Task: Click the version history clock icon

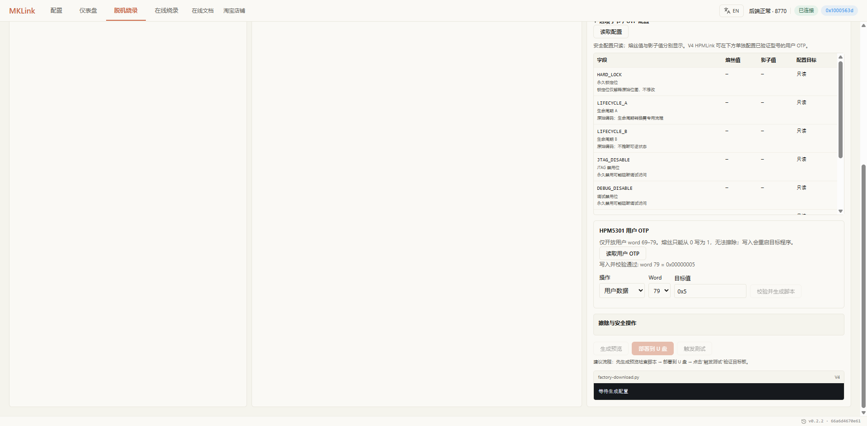Action: 803,421
